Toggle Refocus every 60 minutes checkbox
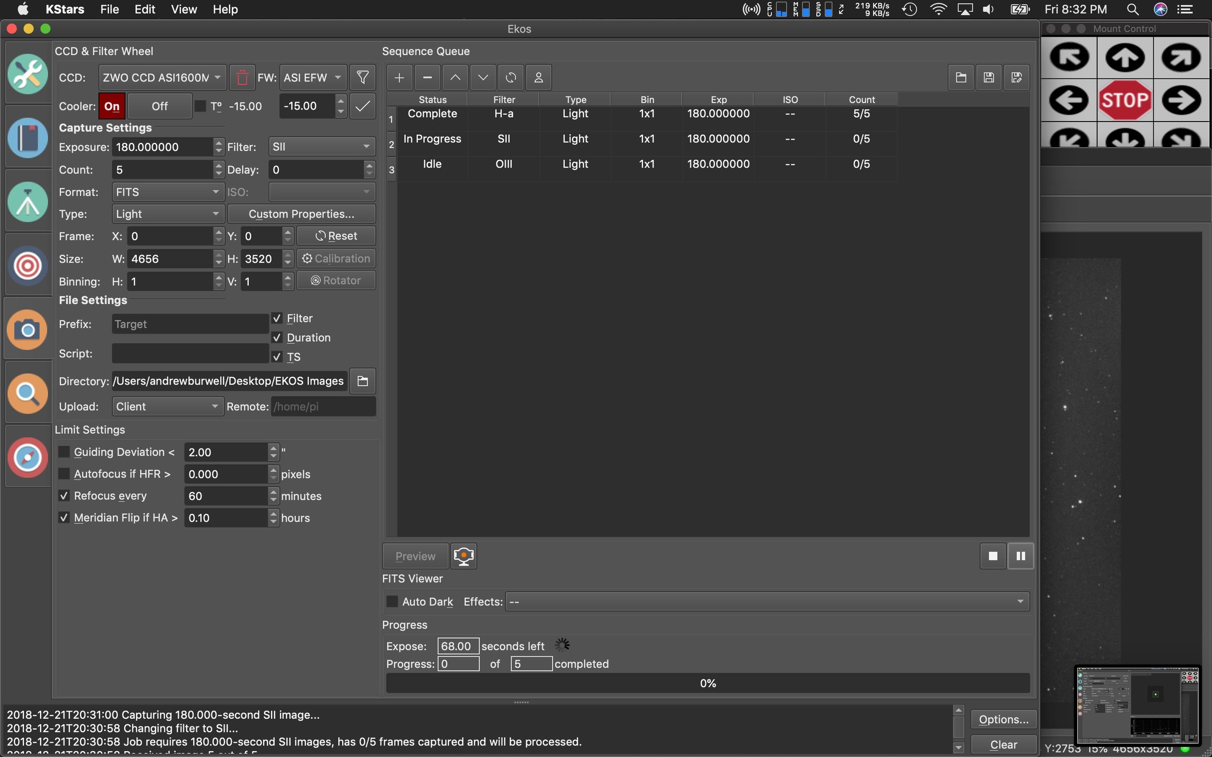 point(64,495)
